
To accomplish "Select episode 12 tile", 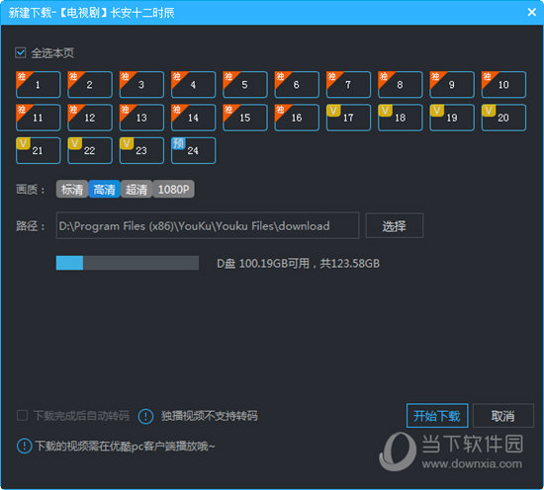I will [x=90, y=118].
